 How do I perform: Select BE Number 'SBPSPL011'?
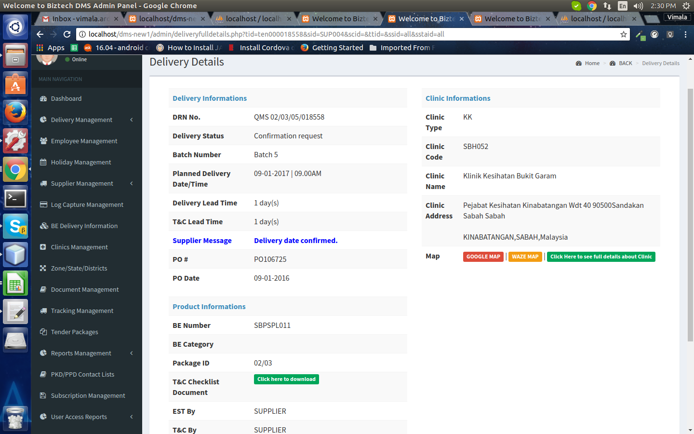272,325
